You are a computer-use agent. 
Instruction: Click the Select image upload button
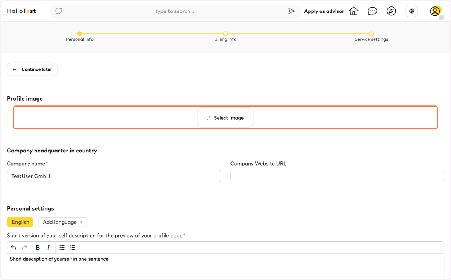(225, 118)
